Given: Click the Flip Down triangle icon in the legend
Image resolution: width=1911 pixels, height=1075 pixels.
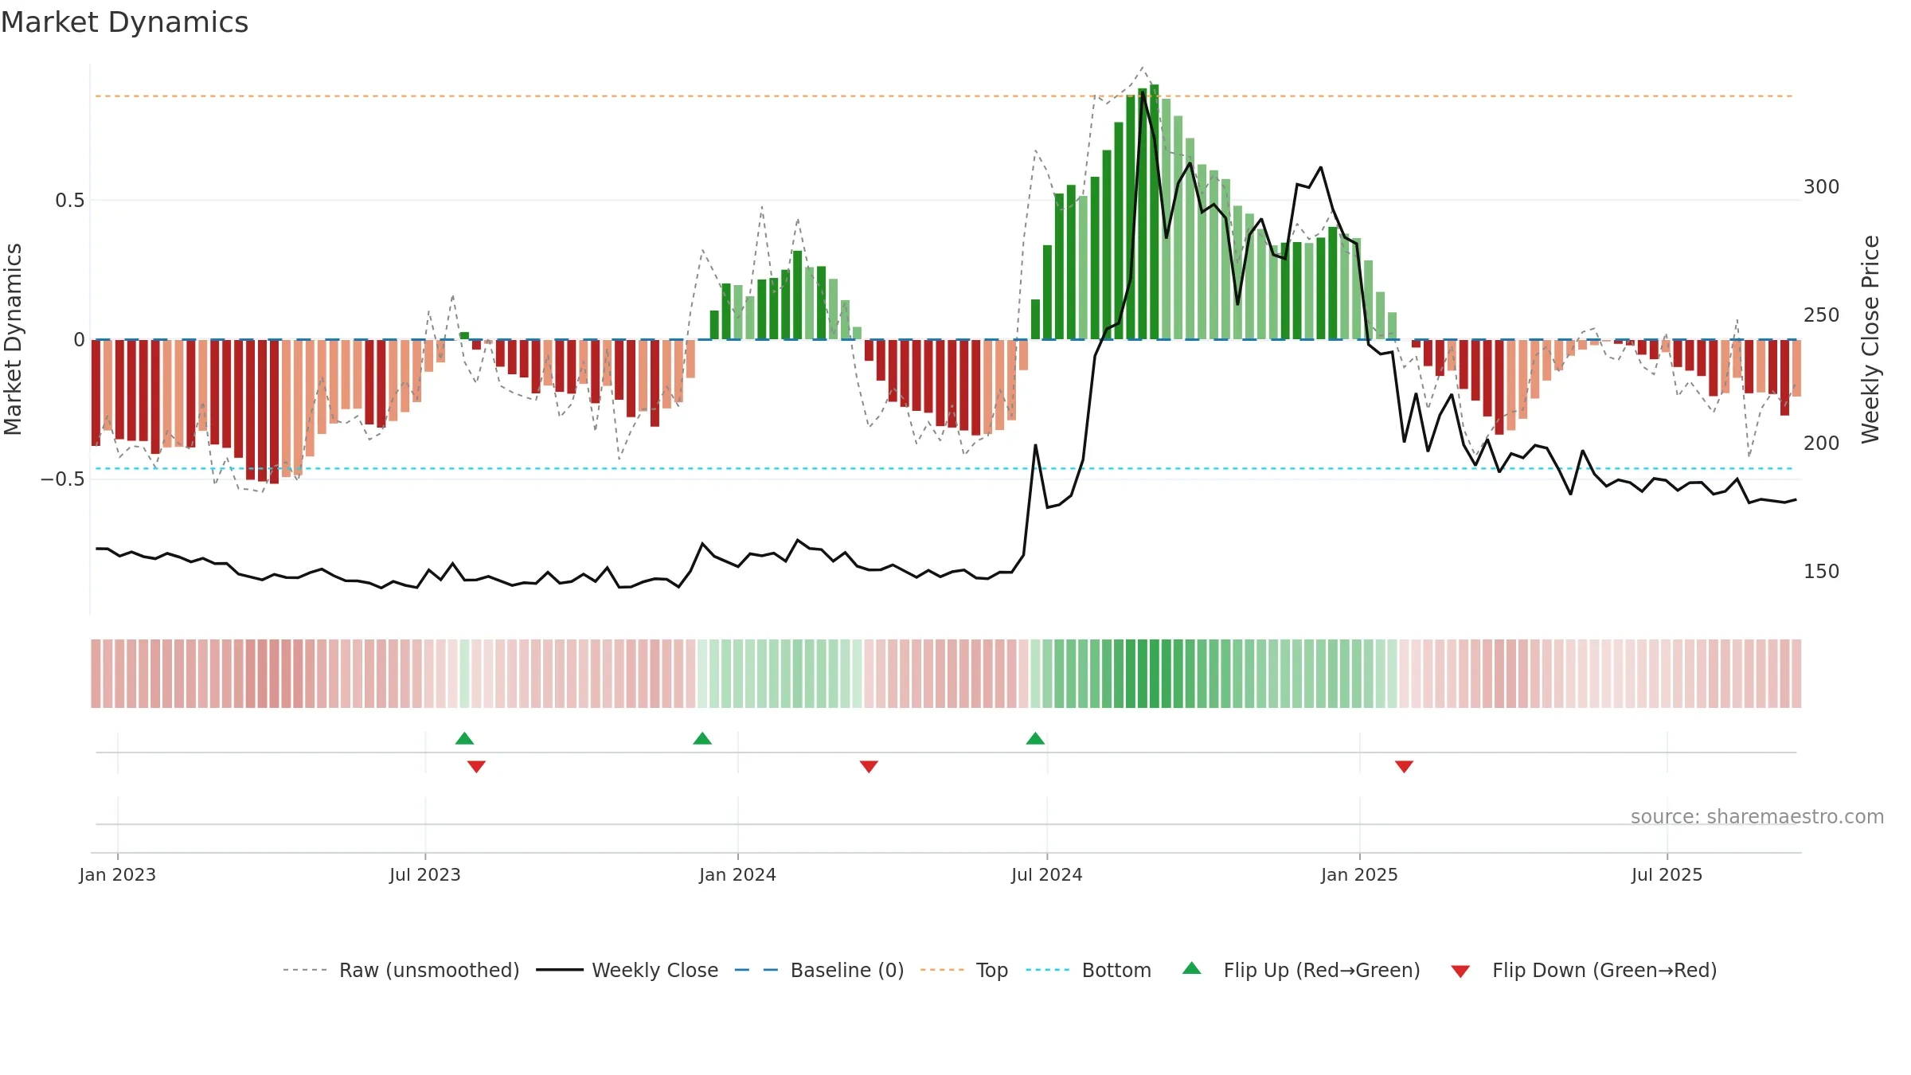Looking at the screenshot, I should (x=1460, y=971).
